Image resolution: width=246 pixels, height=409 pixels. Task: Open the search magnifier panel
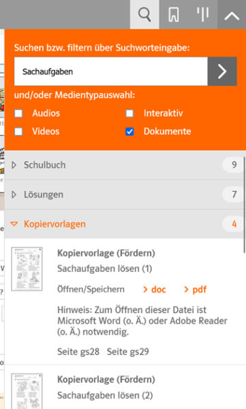(x=144, y=14)
